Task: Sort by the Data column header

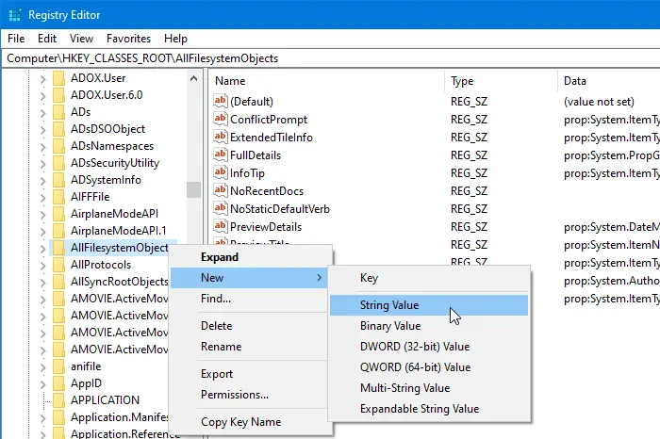Action: point(609,81)
